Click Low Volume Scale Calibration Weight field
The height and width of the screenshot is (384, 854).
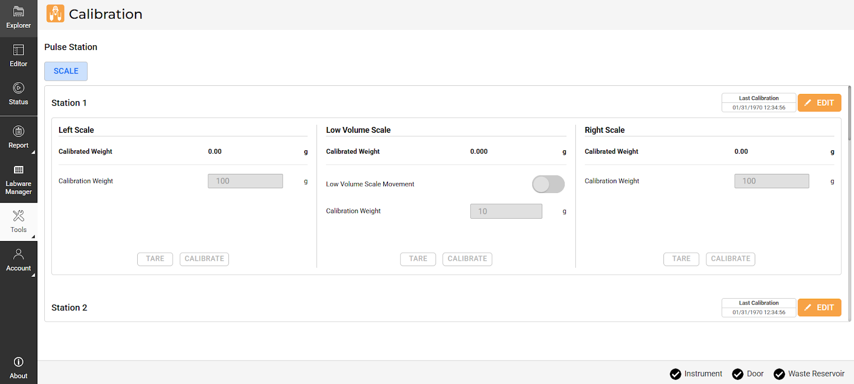505,211
